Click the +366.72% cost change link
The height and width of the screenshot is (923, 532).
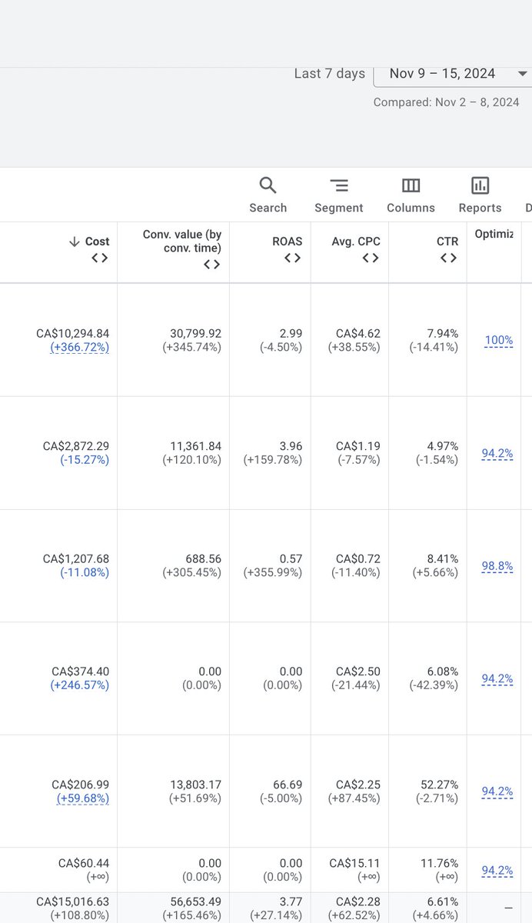[x=80, y=348]
